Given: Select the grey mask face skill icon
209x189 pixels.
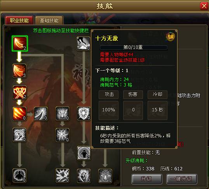Looking at the screenshot, I should pyautogui.click(x=105, y=175).
